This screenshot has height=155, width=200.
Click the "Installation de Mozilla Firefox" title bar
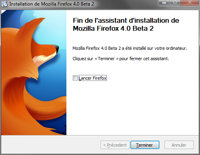[52, 4]
